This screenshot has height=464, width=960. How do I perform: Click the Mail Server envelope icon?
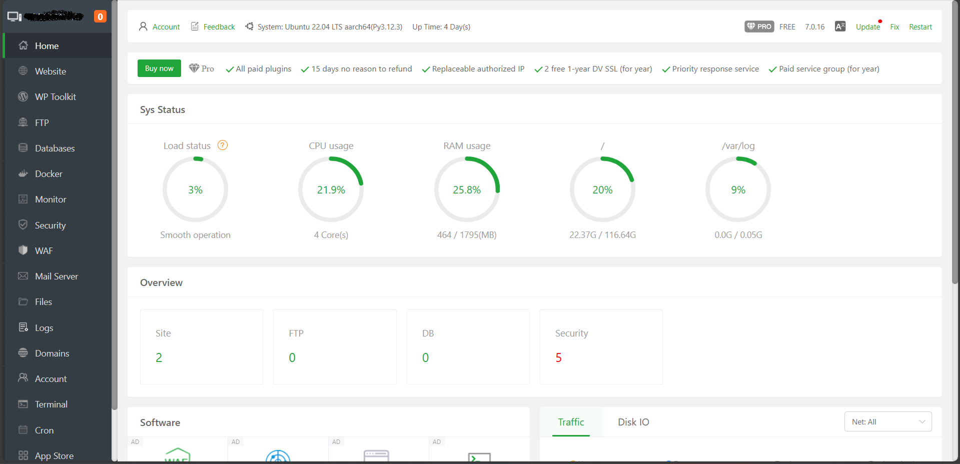pos(23,276)
